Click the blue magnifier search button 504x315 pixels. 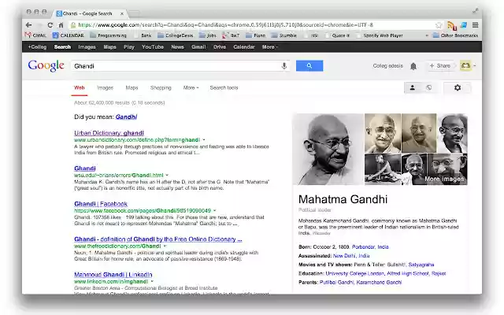point(309,66)
